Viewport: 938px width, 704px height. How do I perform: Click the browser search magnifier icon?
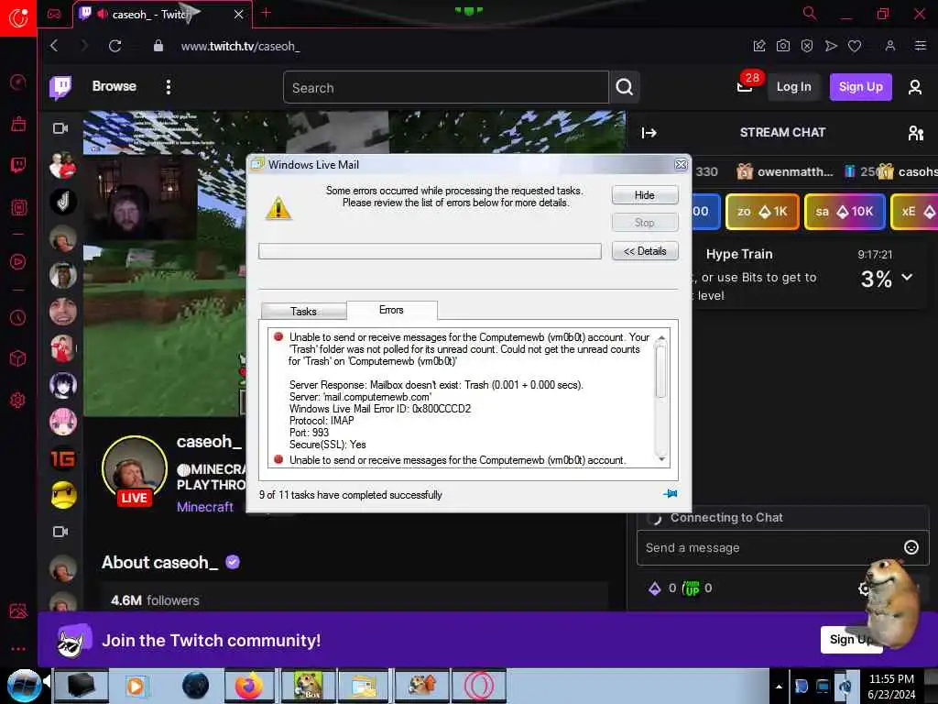[810, 13]
